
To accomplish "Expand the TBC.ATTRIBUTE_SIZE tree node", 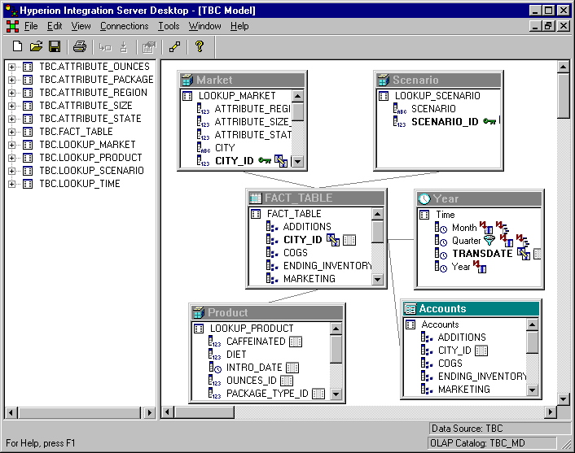I will (x=11, y=106).
